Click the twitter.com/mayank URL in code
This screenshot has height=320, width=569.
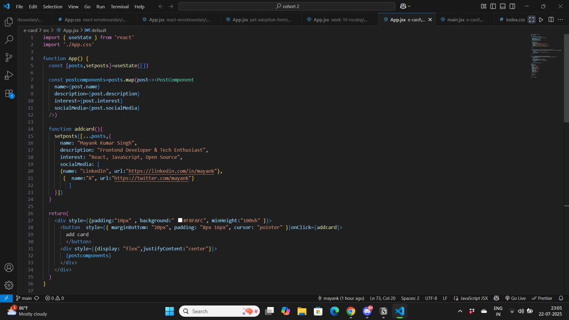152,178
